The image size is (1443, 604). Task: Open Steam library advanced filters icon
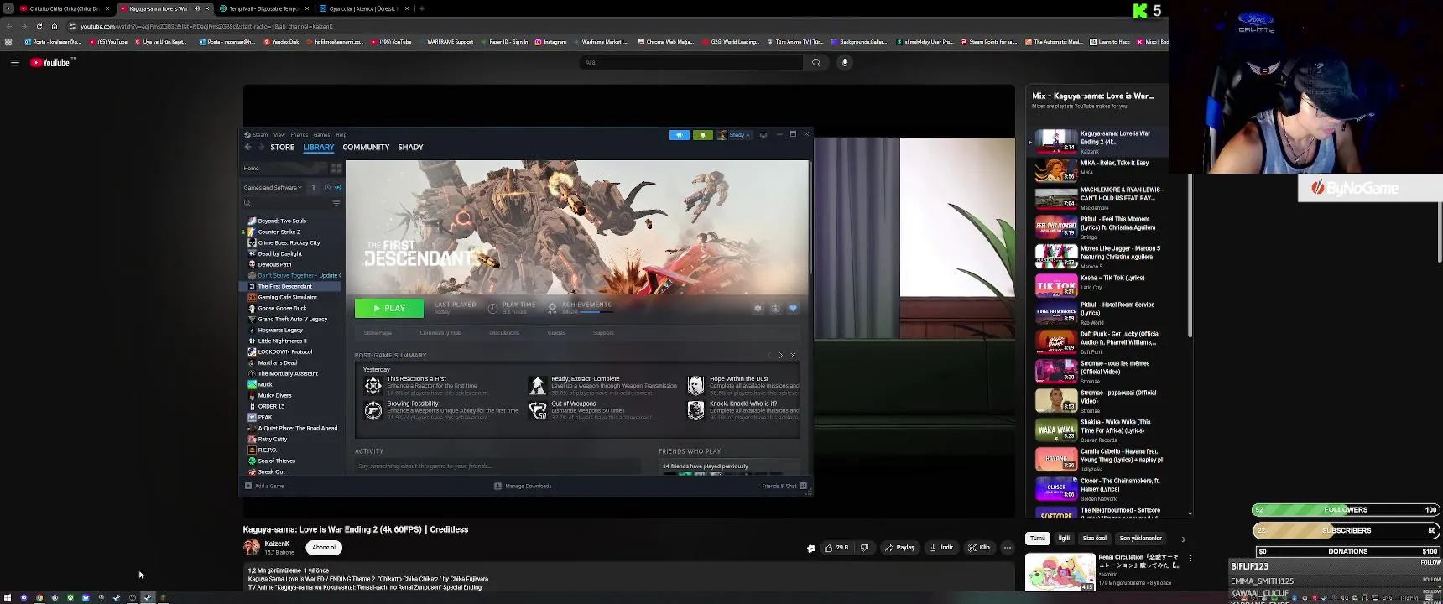(x=336, y=203)
